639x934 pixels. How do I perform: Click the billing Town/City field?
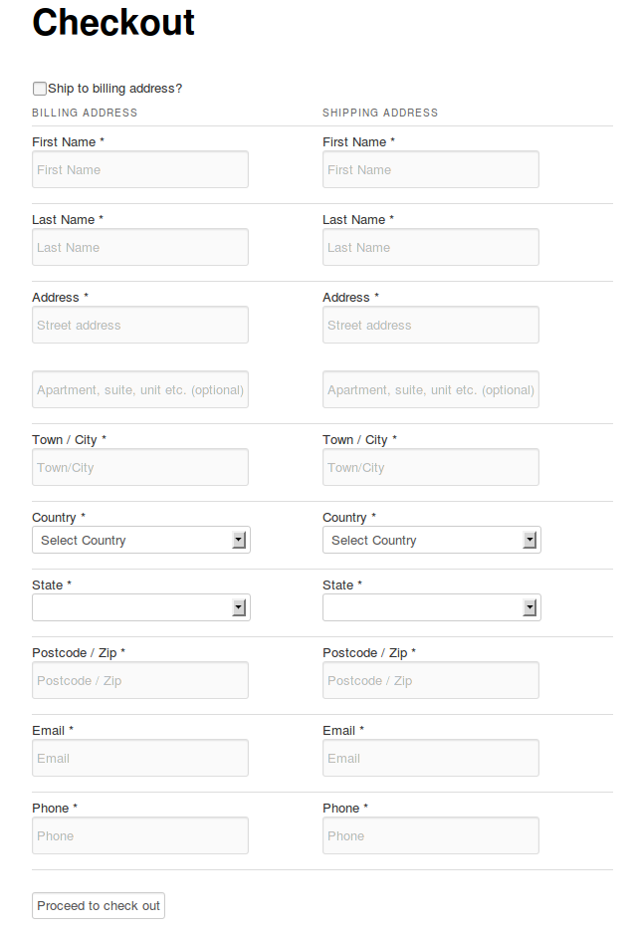coord(139,467)
